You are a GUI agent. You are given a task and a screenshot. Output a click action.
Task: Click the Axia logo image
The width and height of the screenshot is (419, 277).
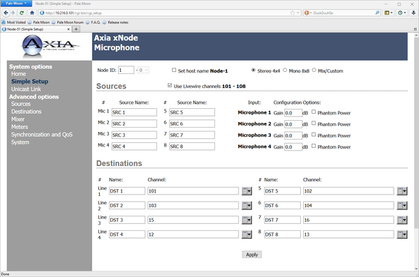50,47
